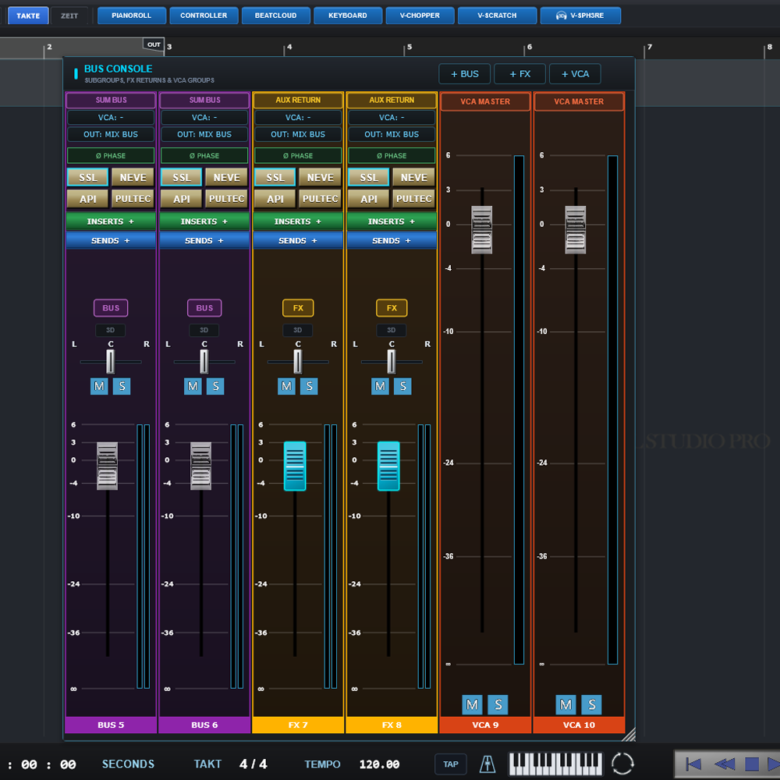Open VCA assignment dropdown on FX 8

392,118
